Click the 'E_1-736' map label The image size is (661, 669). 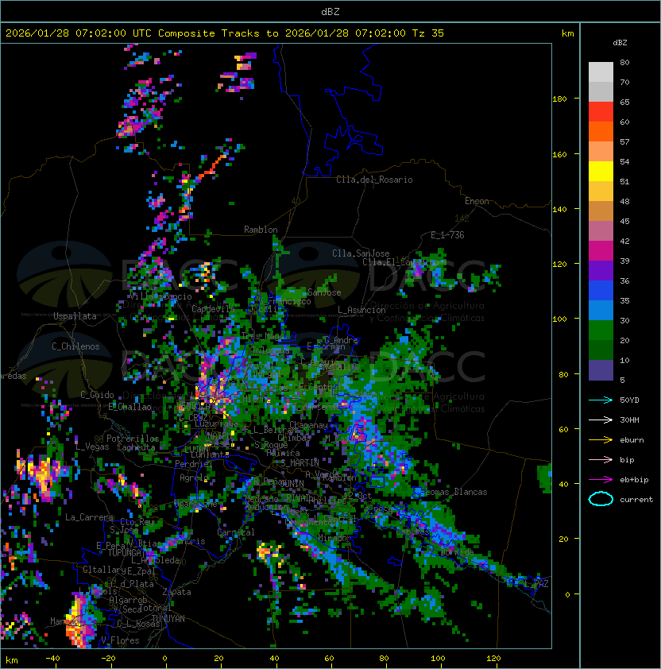coord(447,235)
